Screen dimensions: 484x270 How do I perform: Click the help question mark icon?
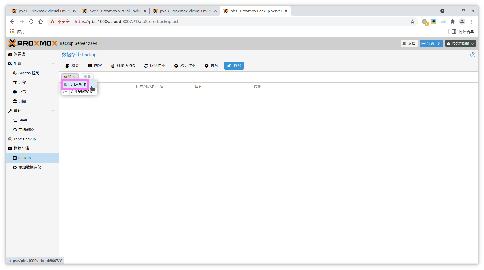[x=472, y=55]
